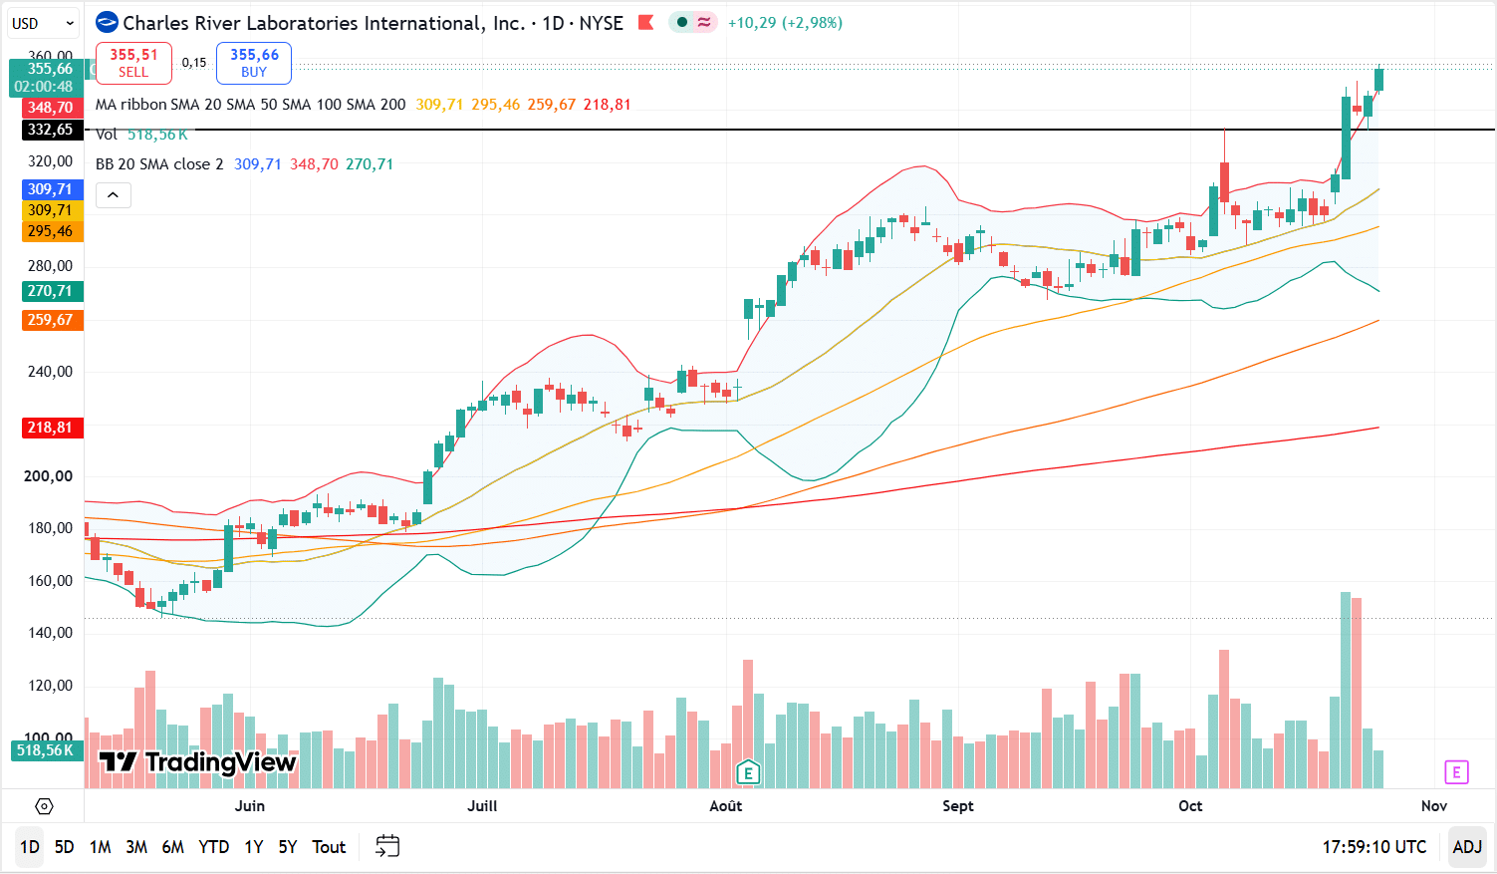Open the 17:59:10 UTC timezone menu
1497x874 pixels.
[1374, 847]
